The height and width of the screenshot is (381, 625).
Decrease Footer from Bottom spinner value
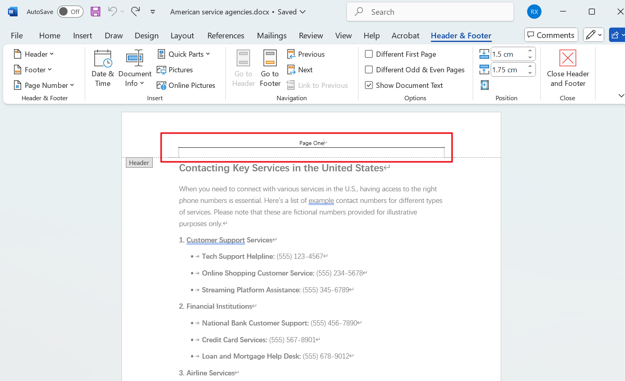[x=530, y=73]
